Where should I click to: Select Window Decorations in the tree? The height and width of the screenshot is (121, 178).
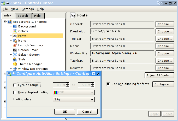[33, 69]
